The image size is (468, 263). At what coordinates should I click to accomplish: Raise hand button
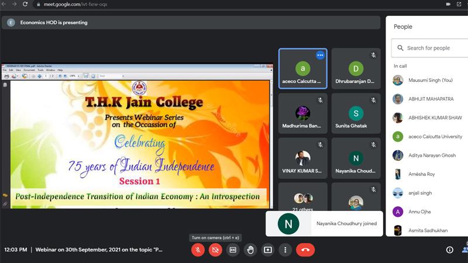click(250, 250)
